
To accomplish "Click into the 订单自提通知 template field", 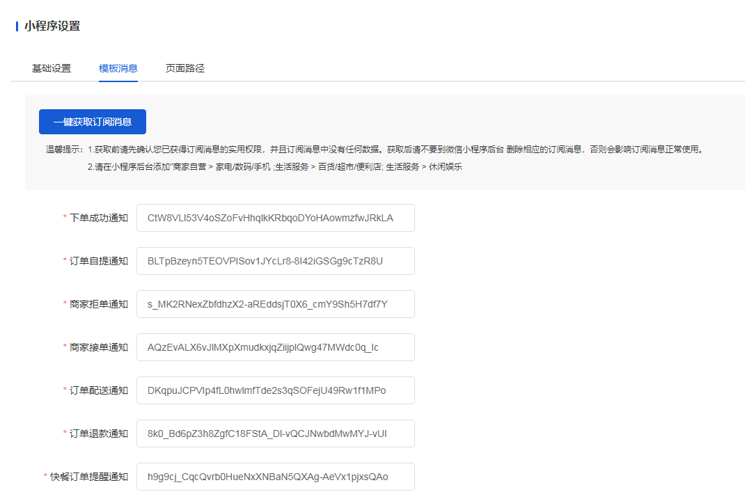I will click(x=276, y=261).
